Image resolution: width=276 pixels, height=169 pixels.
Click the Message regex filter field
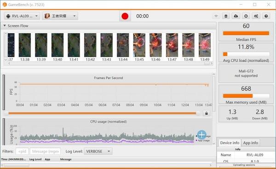coord(45,152)
